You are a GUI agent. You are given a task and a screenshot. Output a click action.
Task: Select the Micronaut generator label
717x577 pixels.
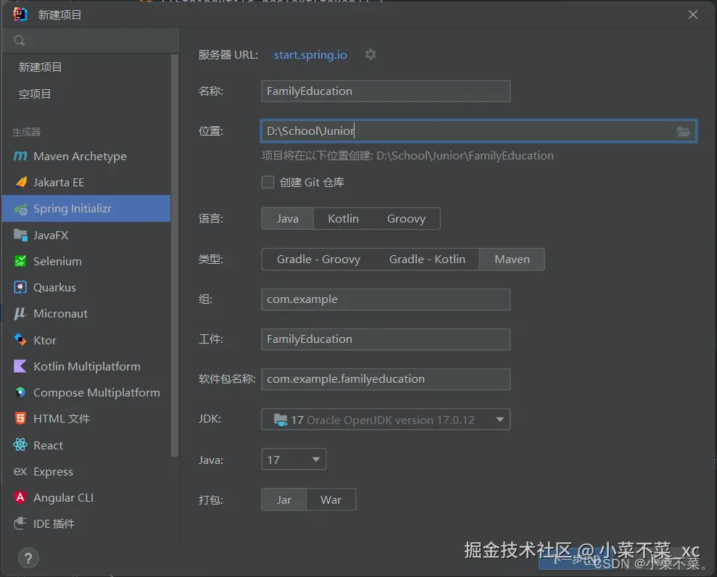60,314
